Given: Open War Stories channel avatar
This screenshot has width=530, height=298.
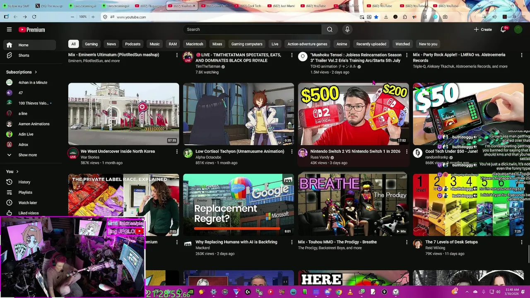Looking at the screenshot, I should click(73, 153).
